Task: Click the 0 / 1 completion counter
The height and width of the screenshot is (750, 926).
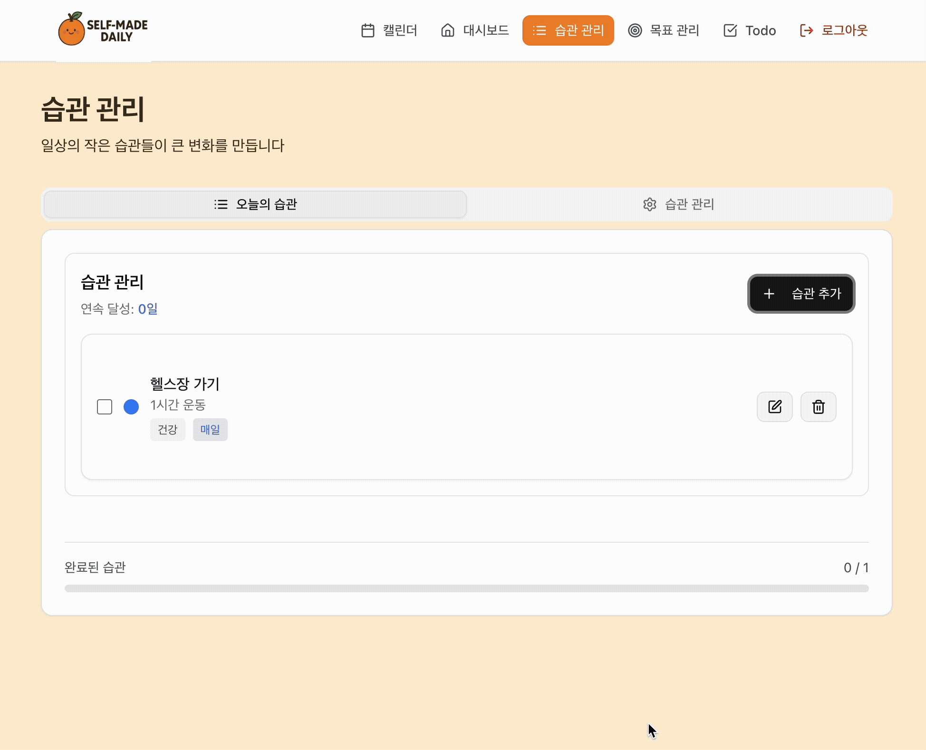Action: 856,567
